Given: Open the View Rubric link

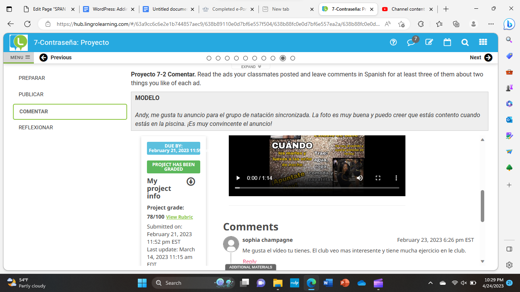Looking at the screenshot, I should [179, 217].
